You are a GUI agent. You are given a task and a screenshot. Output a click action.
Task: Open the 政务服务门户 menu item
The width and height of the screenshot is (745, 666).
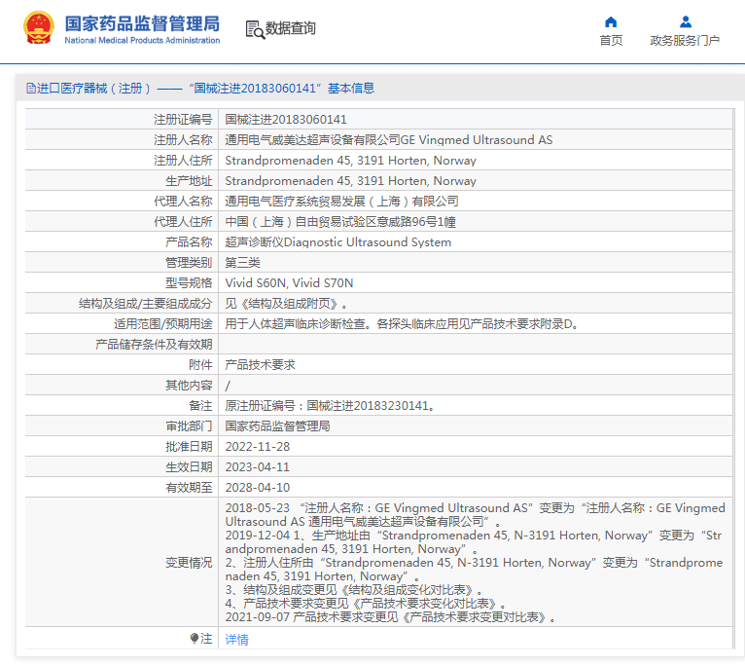(685, 41)
